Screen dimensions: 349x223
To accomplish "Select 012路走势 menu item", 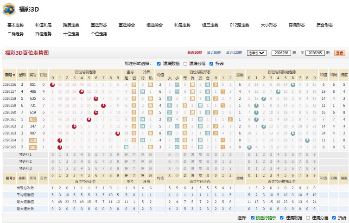I will (x=240, y=25).
